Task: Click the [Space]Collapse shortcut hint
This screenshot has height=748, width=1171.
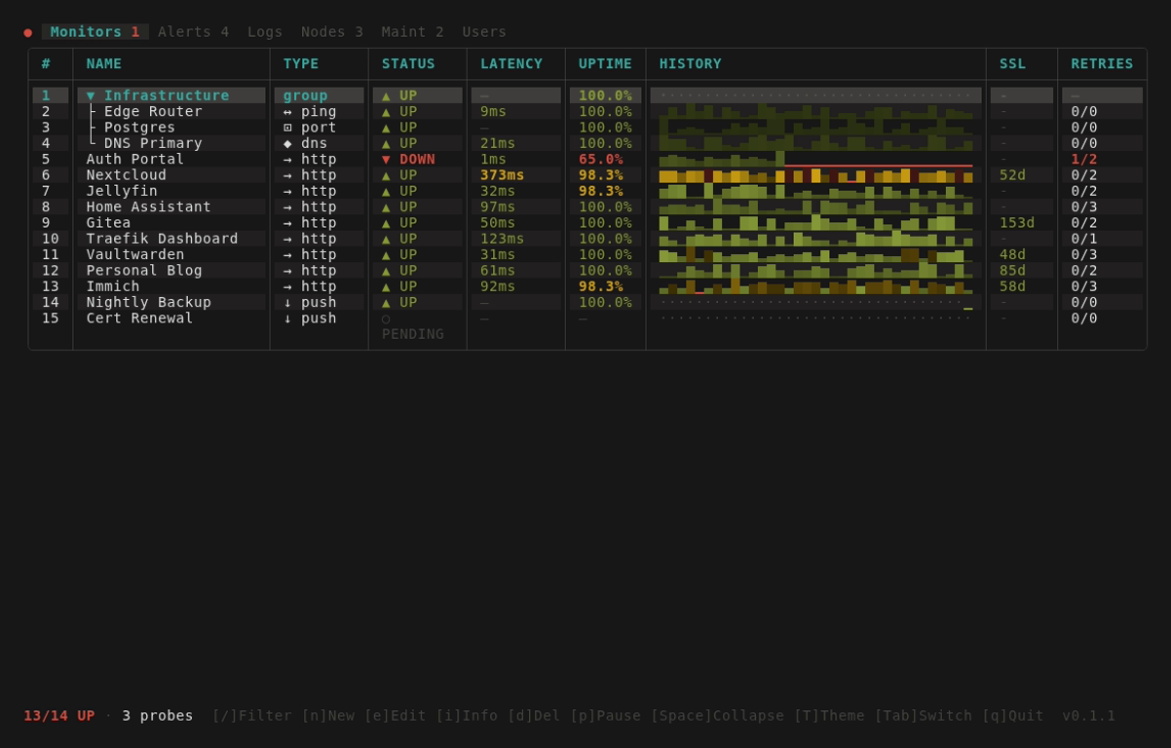Action: (718, 716)
